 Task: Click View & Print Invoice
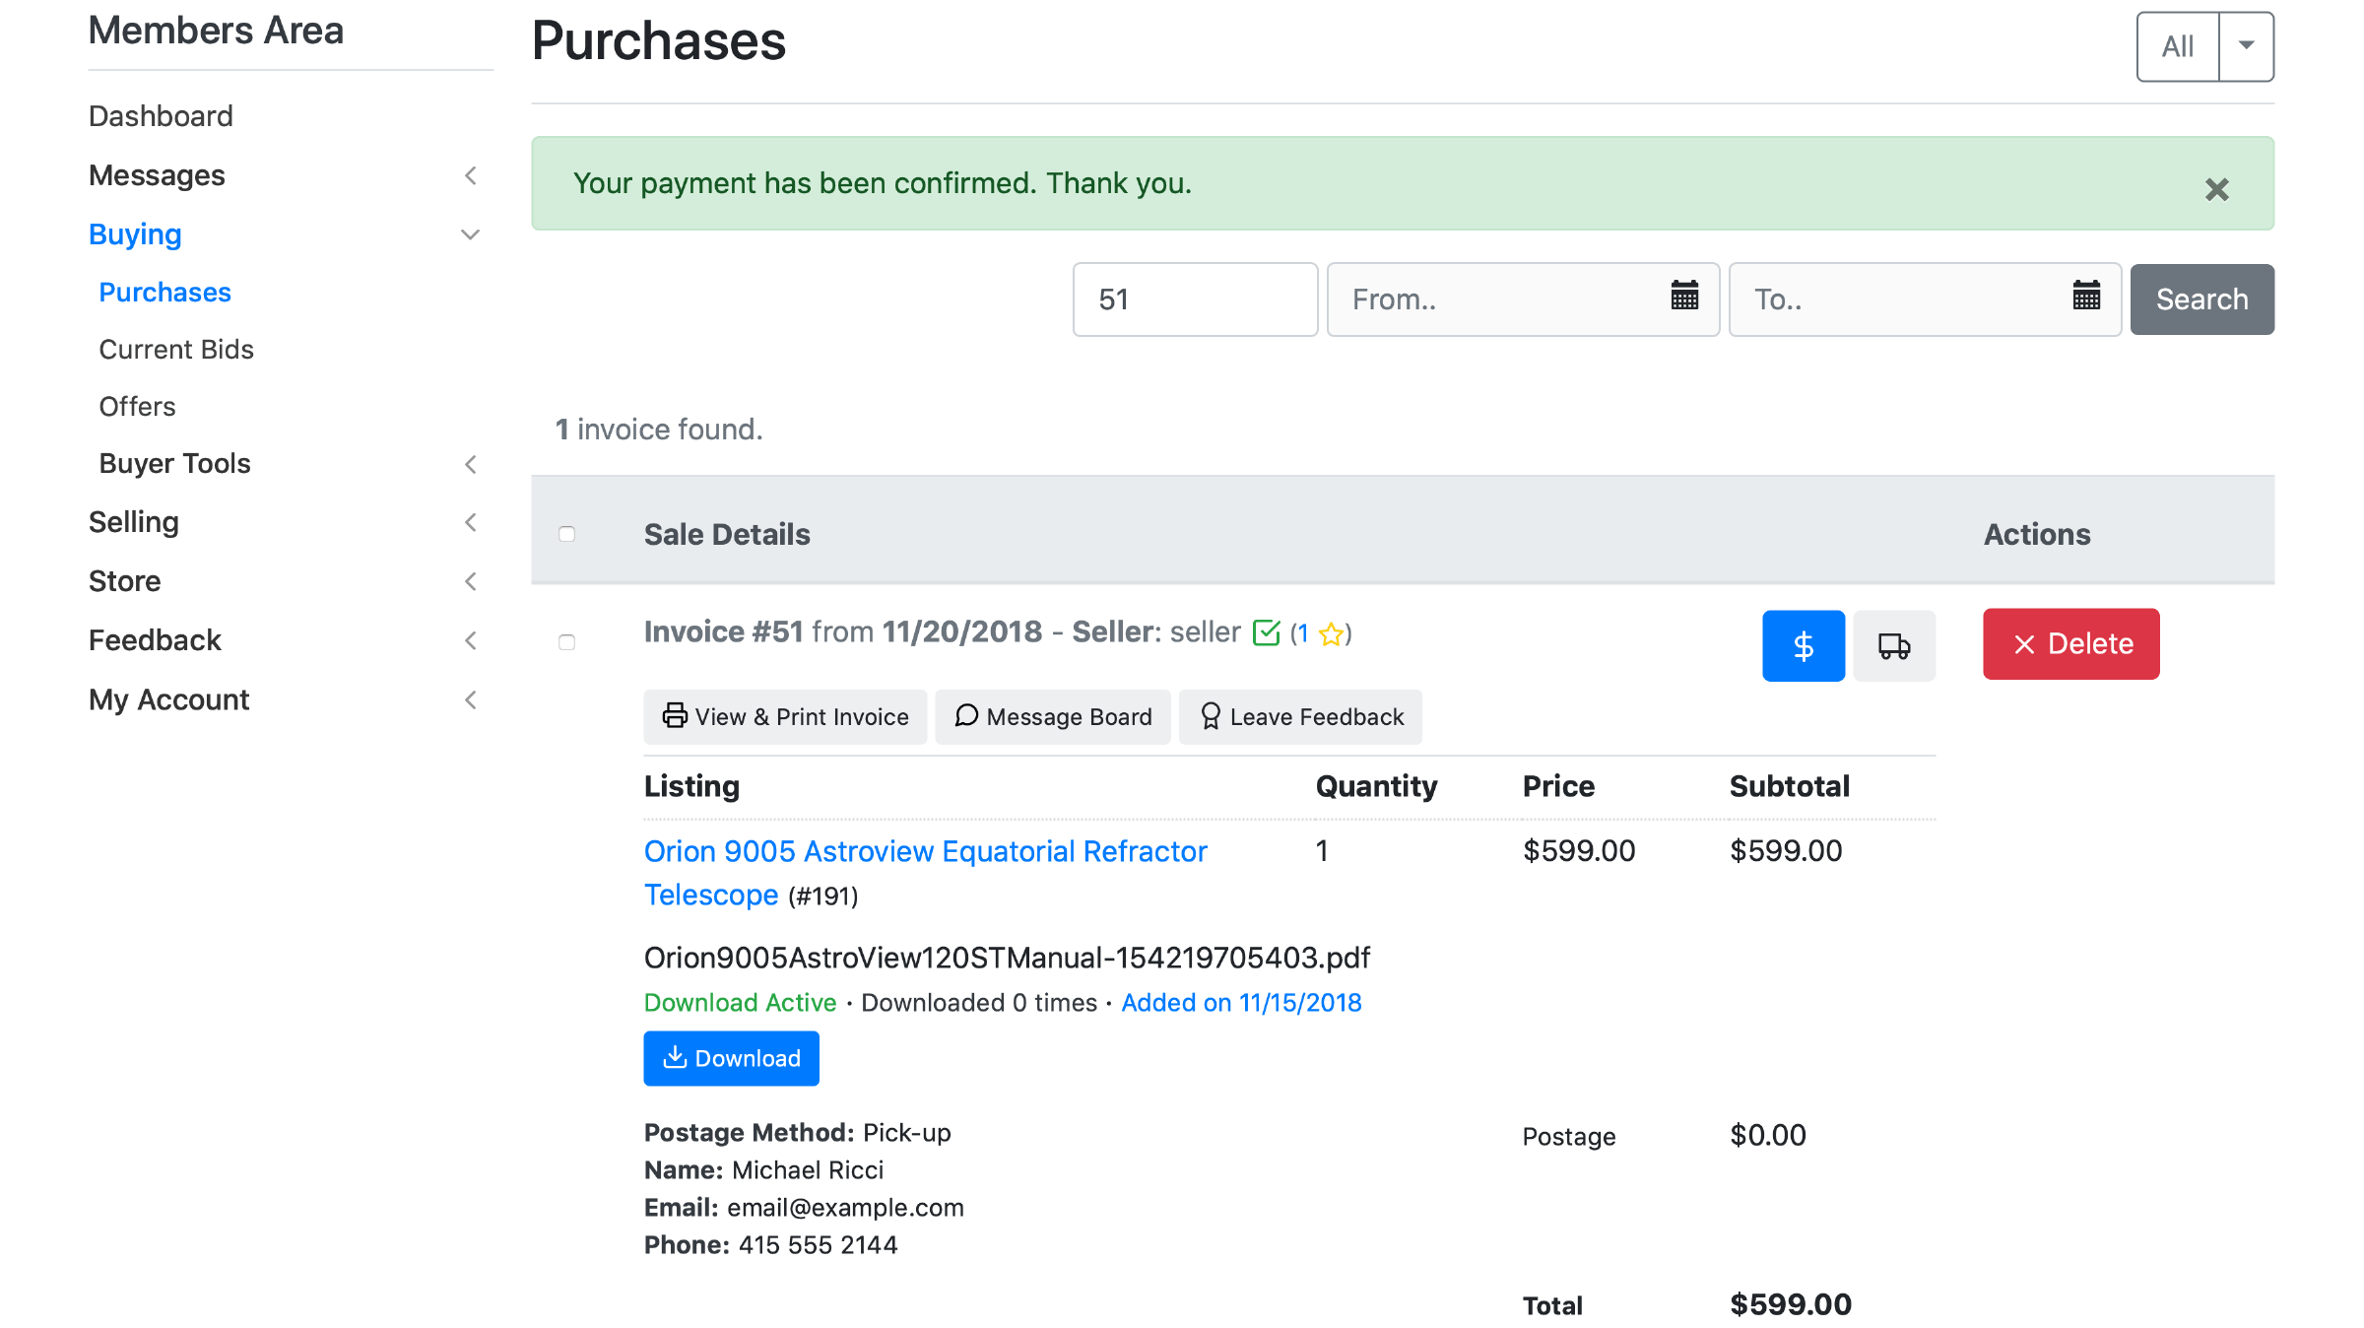[x=785, y=716]
